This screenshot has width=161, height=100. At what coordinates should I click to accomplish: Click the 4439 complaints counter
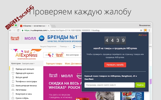pos(115,40)
